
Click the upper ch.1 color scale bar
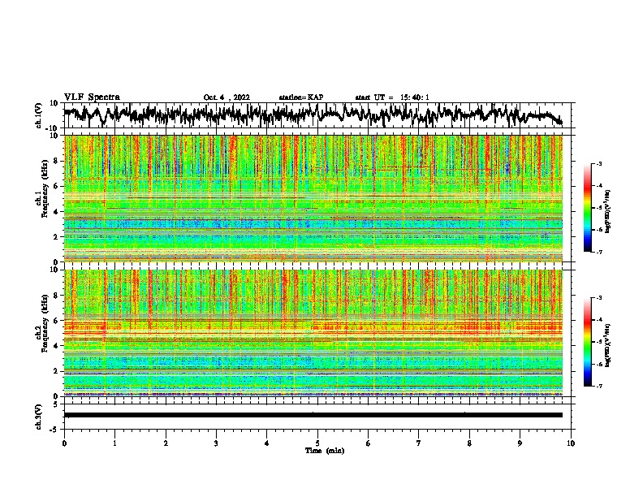click(588, 207)
